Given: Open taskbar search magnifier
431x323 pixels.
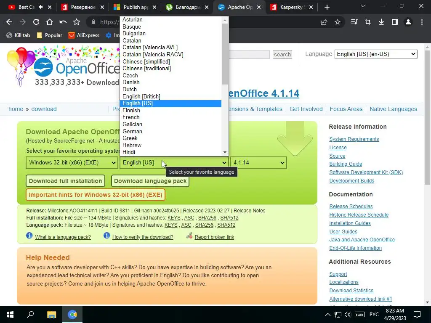Looking at the screenshot, I should tap(30, 315).
